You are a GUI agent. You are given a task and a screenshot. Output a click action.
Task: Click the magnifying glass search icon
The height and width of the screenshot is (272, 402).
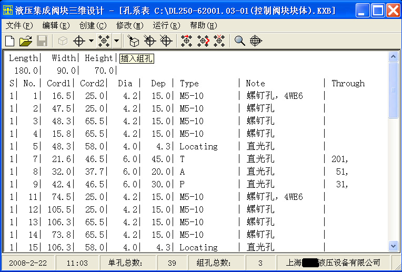[240, 41]
